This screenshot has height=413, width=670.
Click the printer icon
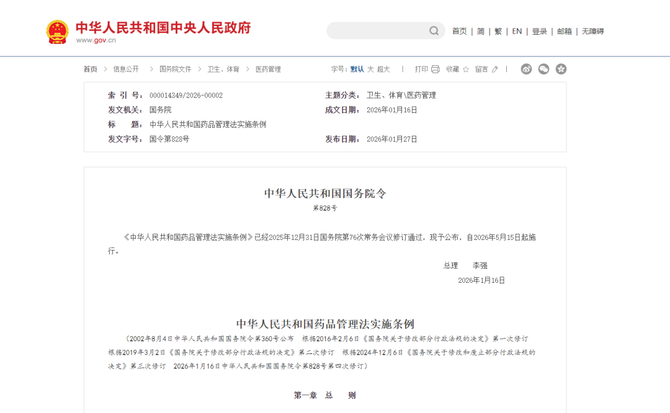pos(435,69)
